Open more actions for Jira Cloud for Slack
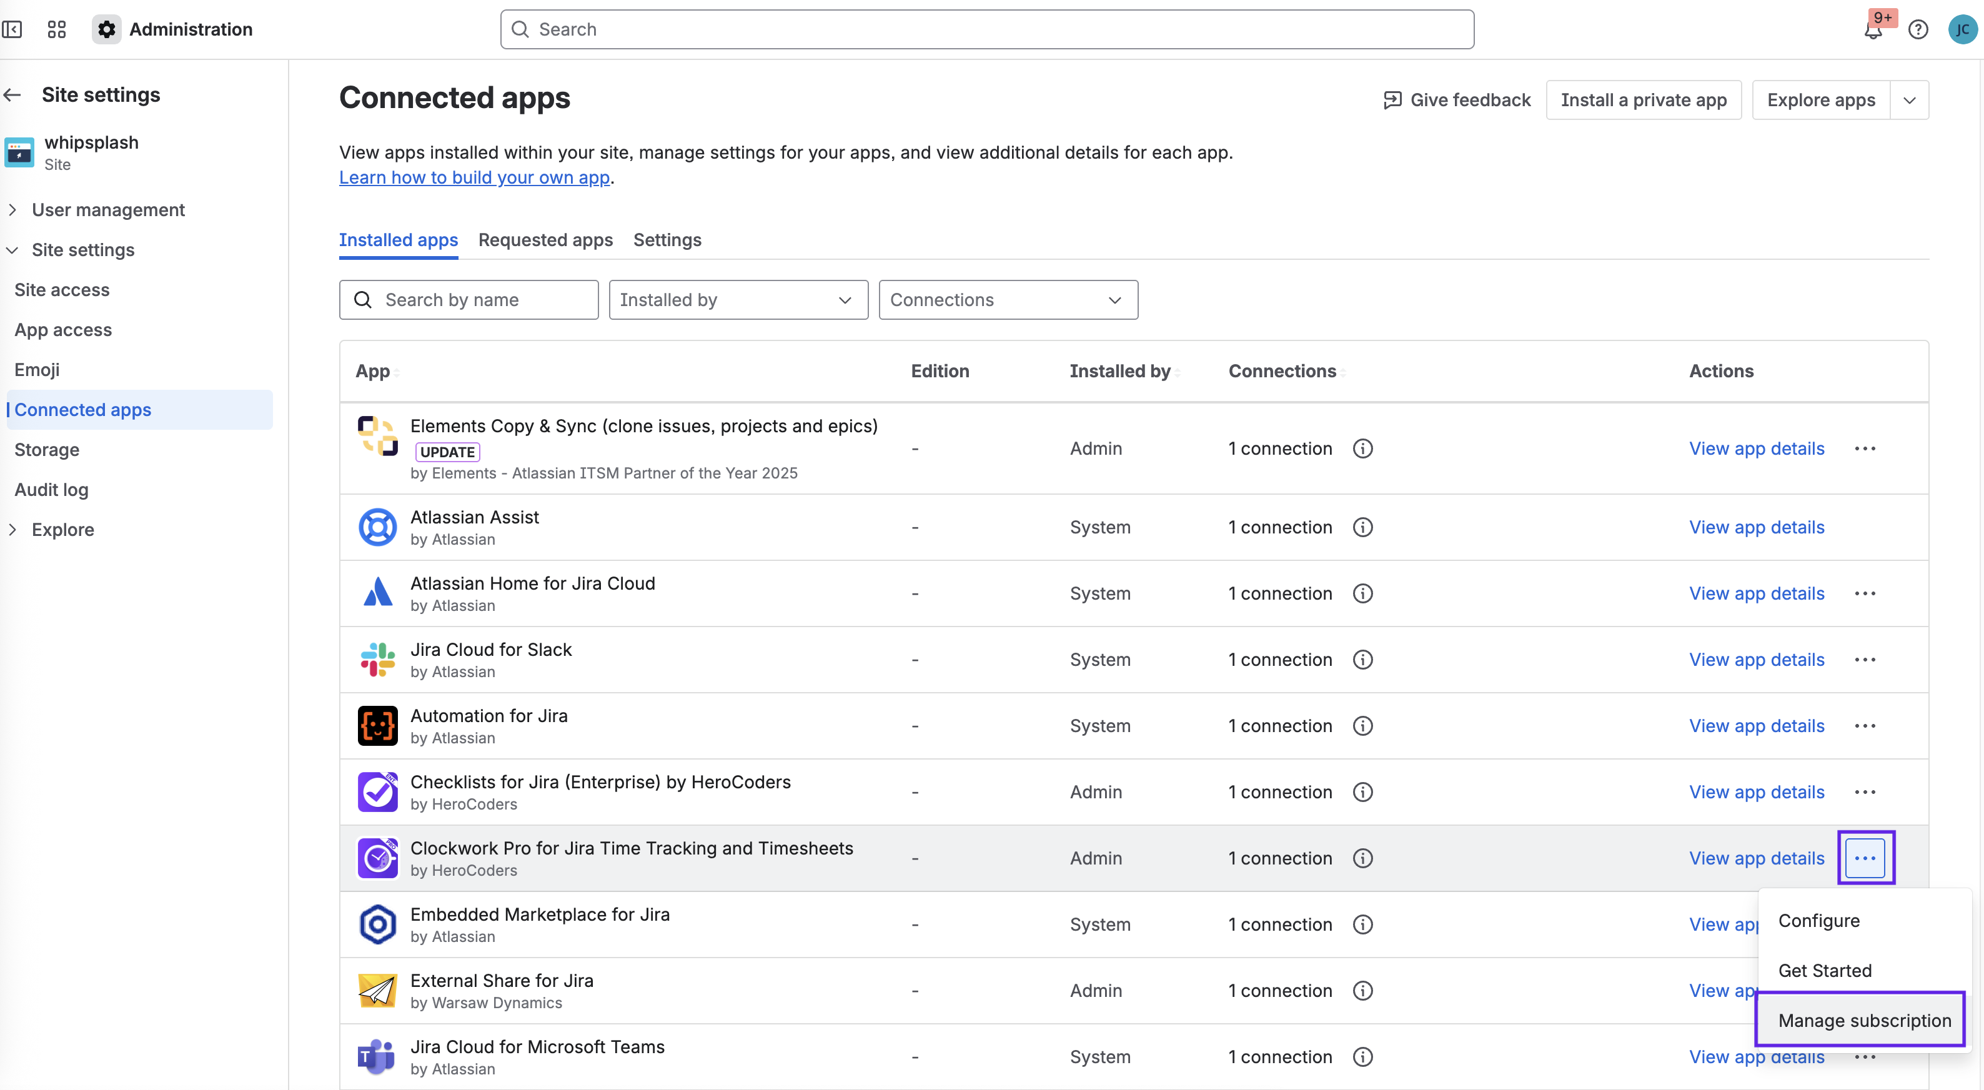This screenshot has width=1984, height=1090. [1865, 660]
